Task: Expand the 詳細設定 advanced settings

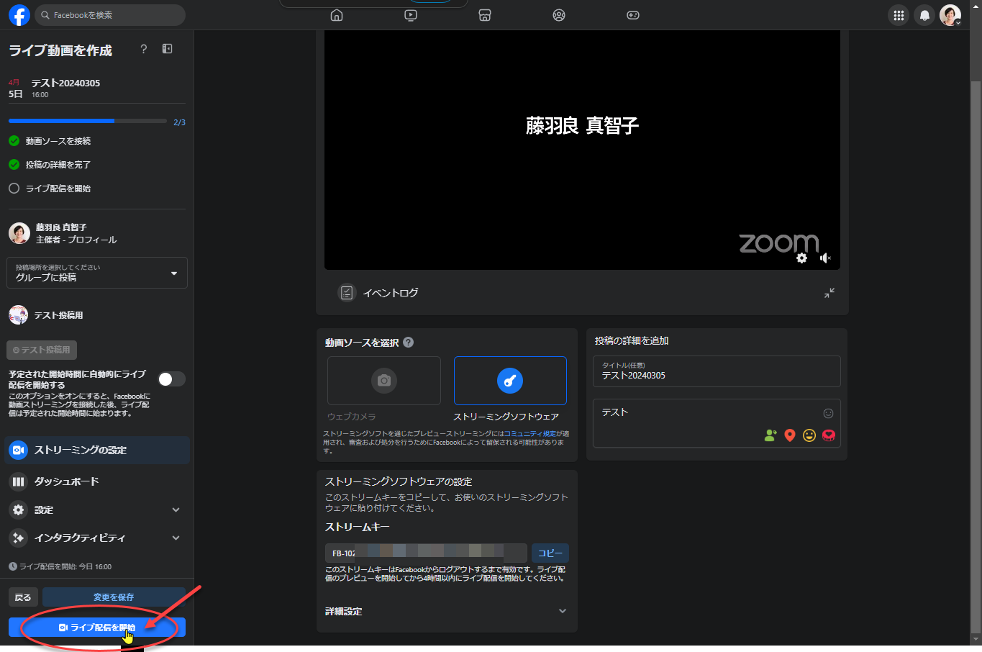Action: [447, 611]
